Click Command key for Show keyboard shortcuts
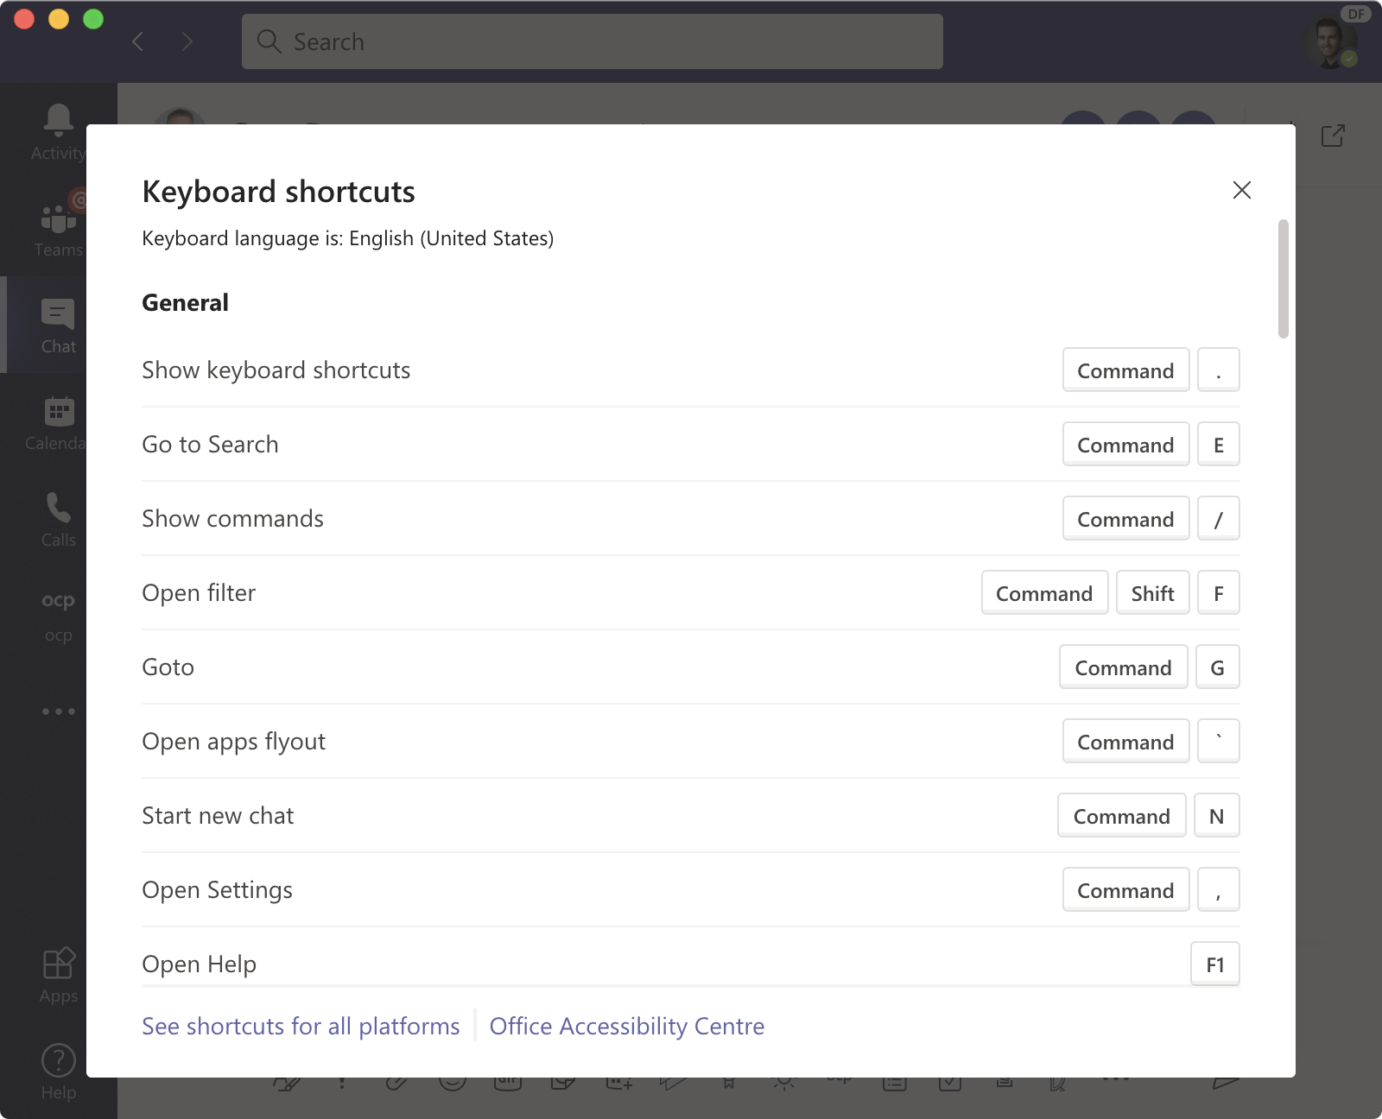Image resolution: width=1382 pixels, height=1119 pixels. click(x=1125, y=370)
